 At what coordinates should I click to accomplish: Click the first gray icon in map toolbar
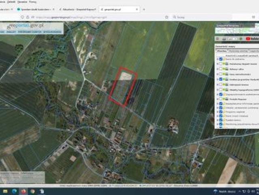tap(218, 39)
